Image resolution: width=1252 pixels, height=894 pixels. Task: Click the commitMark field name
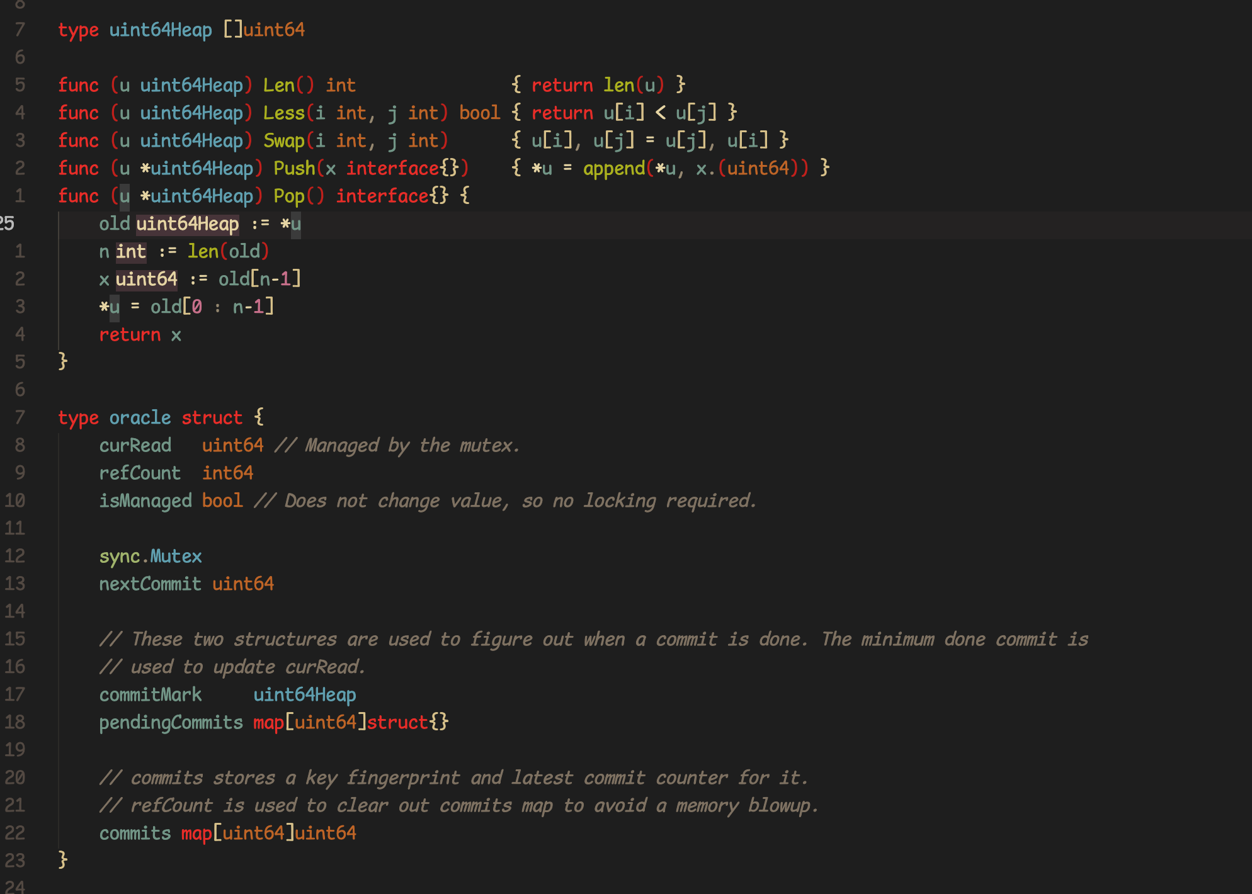pyautogui.click(x=150, y=695)
